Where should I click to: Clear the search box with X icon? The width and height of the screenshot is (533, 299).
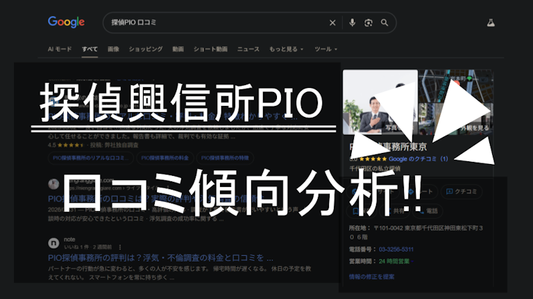[332, 23]
